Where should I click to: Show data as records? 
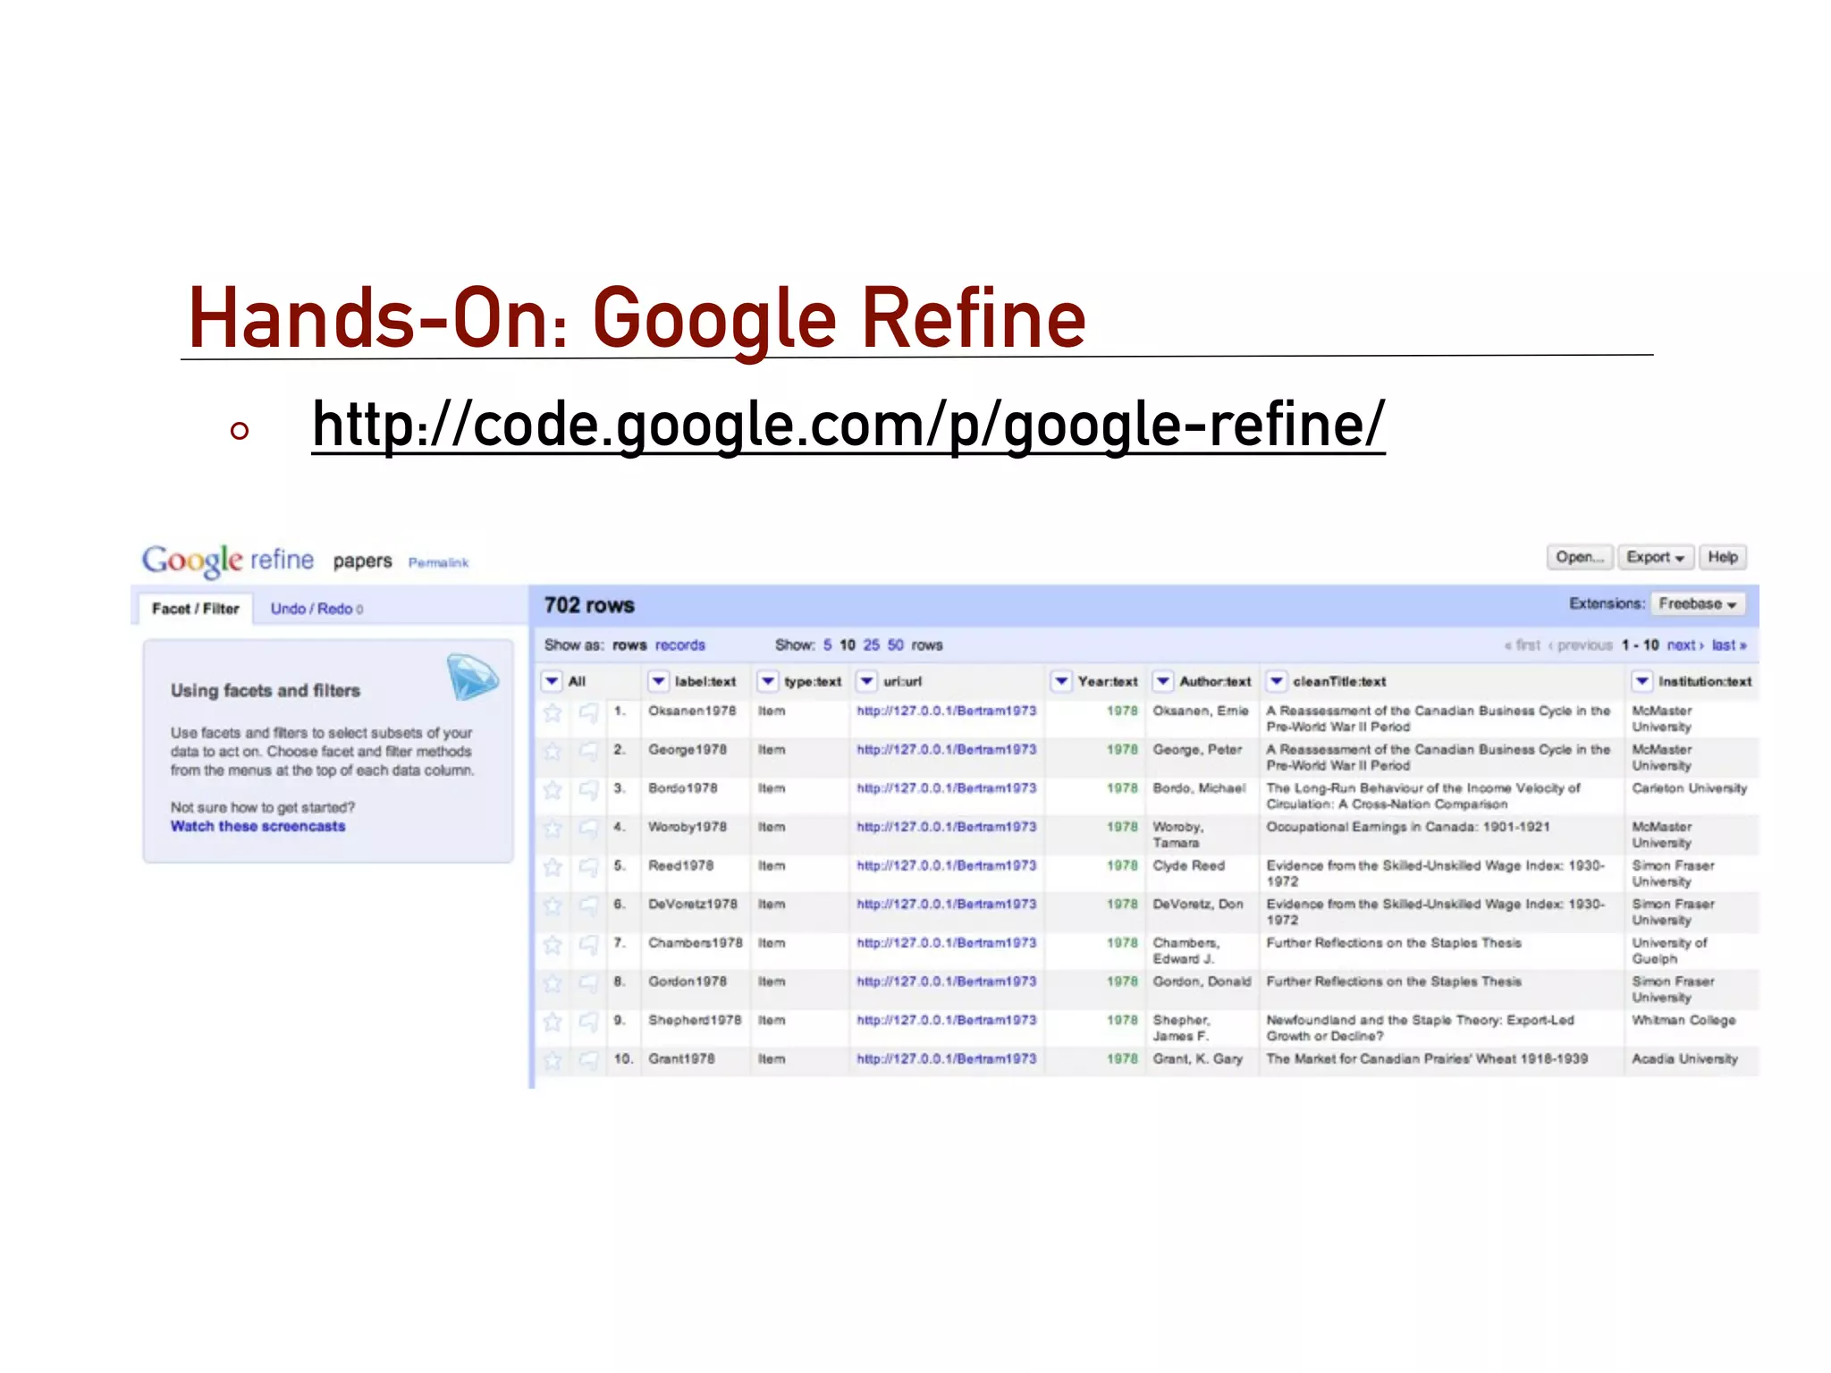point(680,645)
